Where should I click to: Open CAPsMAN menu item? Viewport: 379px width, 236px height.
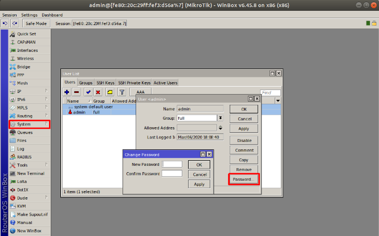[30, 42]
